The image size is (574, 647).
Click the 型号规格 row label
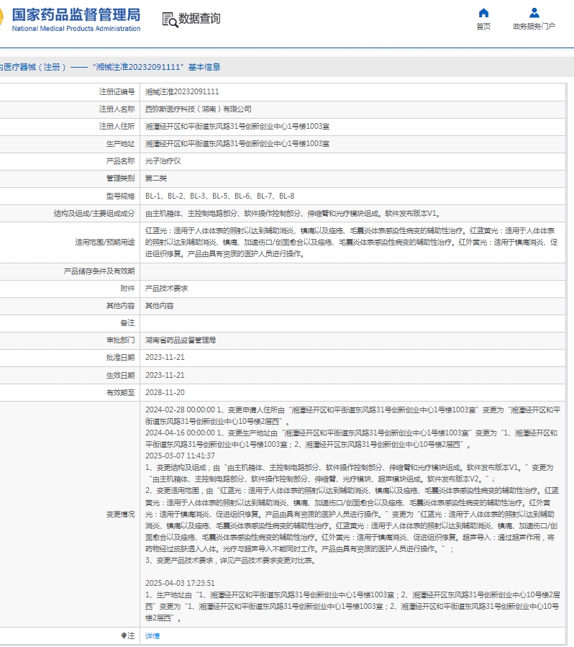pyautogui.click(x=120, y=196)
